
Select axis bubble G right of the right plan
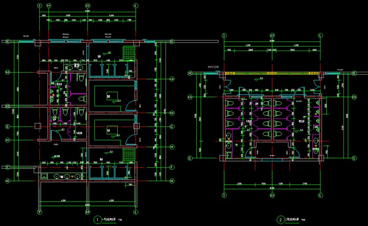(x=354, y=158)
